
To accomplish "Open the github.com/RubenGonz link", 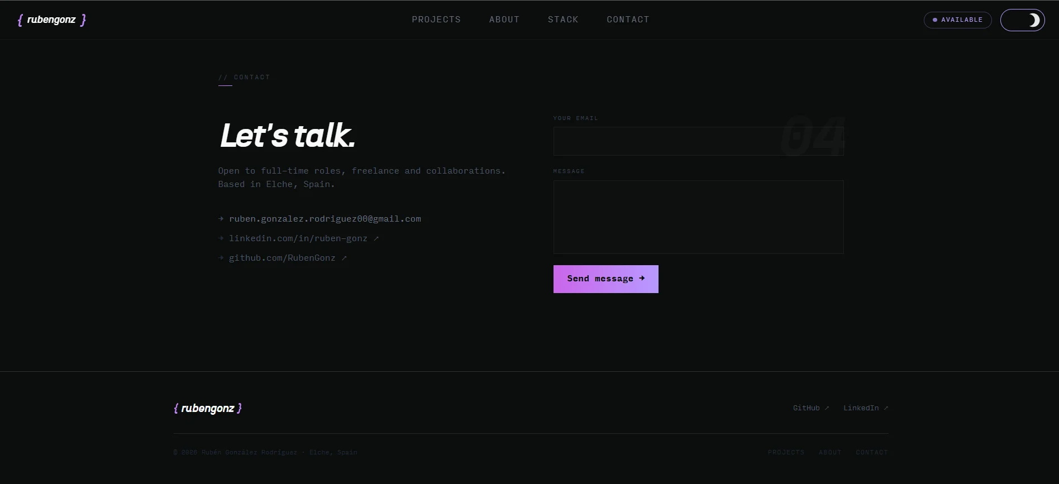I will [288, 258].
